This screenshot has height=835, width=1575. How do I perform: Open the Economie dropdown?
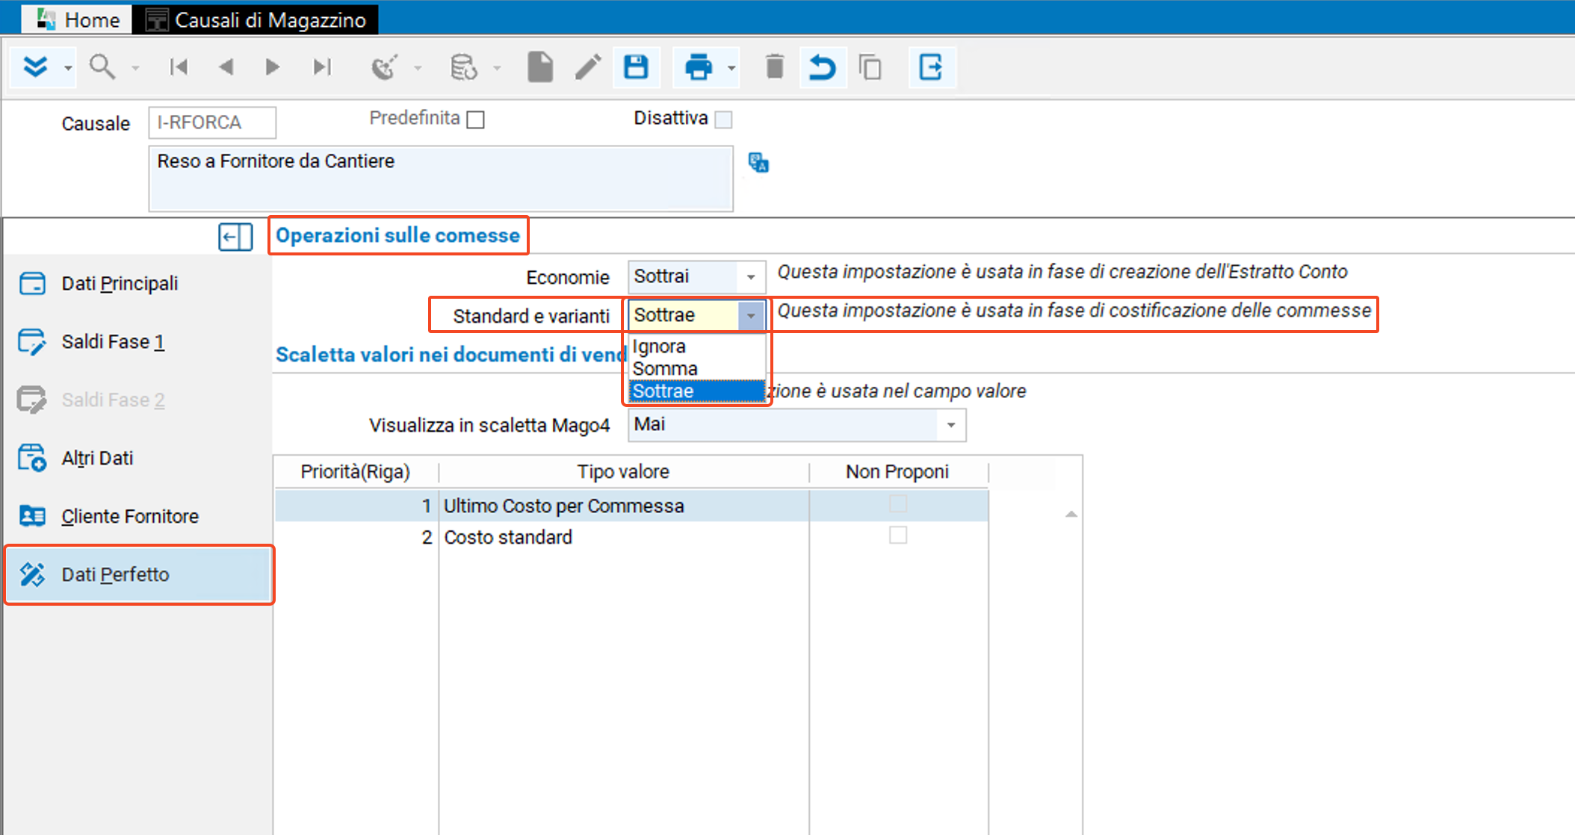750,277
